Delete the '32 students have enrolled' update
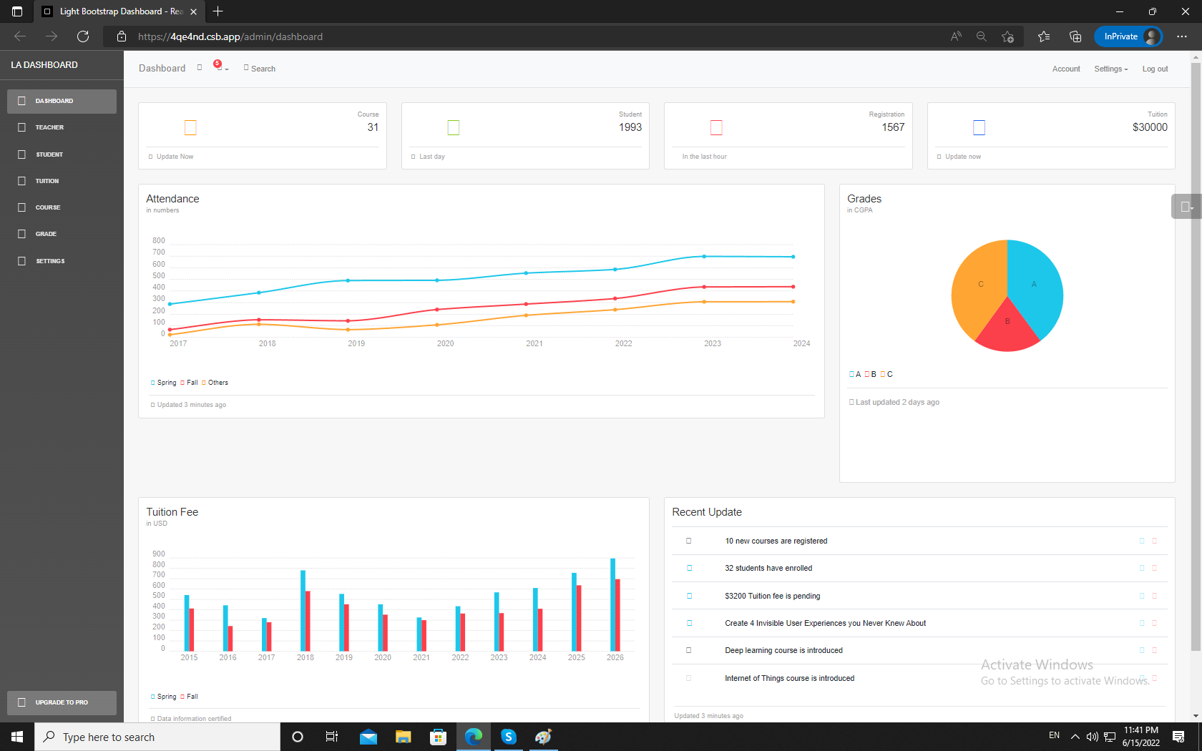 pyautogui.click(x=1154, y=568)
